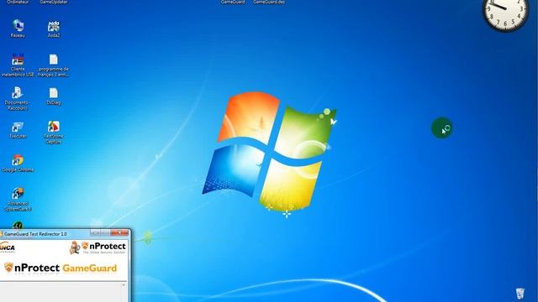The height and width of the screenshot is (302, 538).
Task: Open the Réseau network desktop icon
Action: (x=18, y=28)
